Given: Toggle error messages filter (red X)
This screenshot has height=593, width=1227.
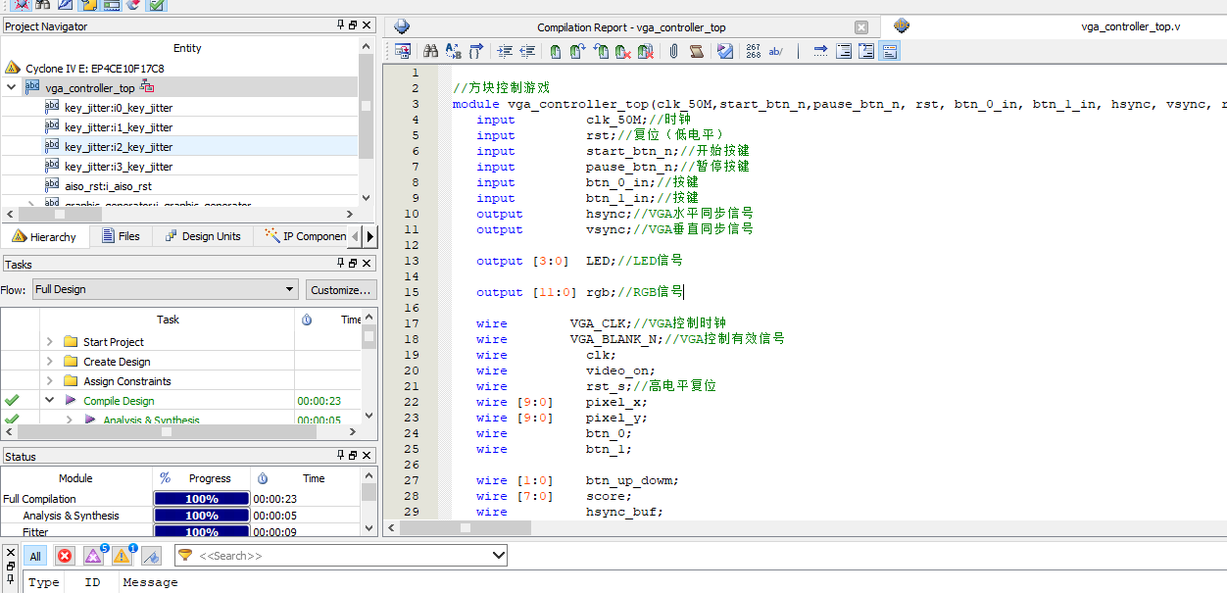Looking at the screenshot, I should (x=65, y=556).
